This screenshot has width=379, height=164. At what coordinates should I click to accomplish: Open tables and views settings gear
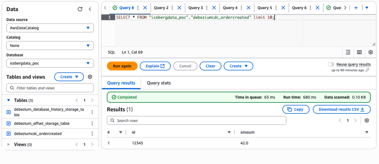pyautogui.click(x=90, y=77)
